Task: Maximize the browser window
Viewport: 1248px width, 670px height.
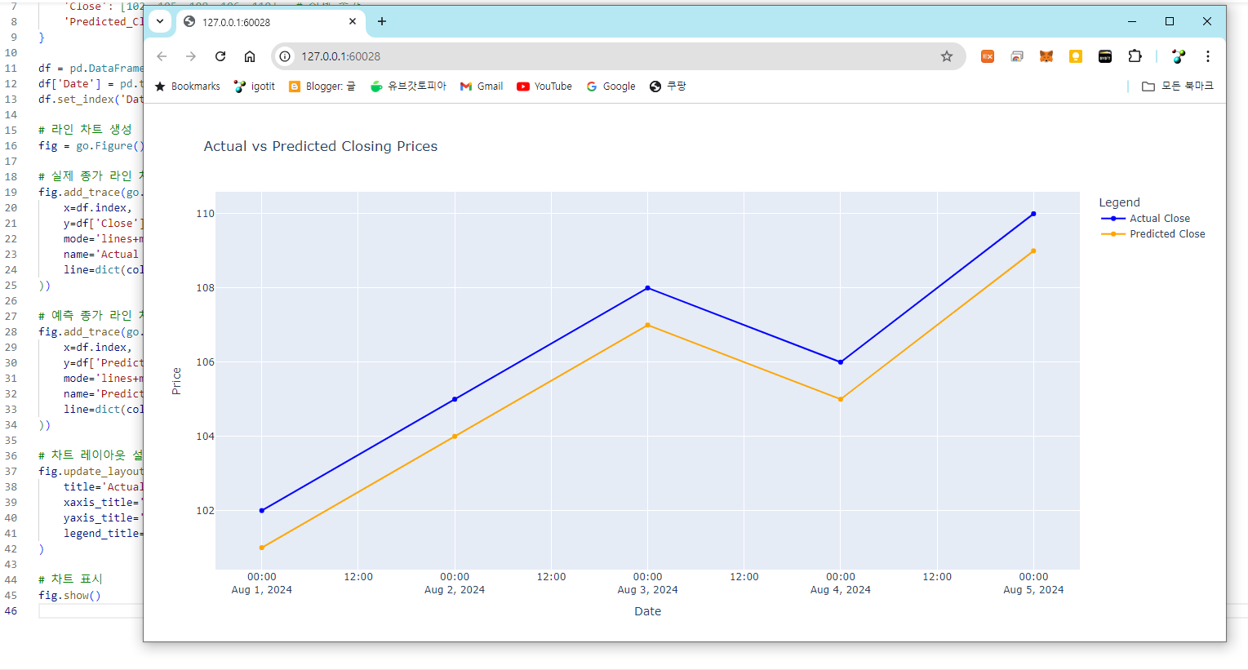Action: pos(1170,21)
